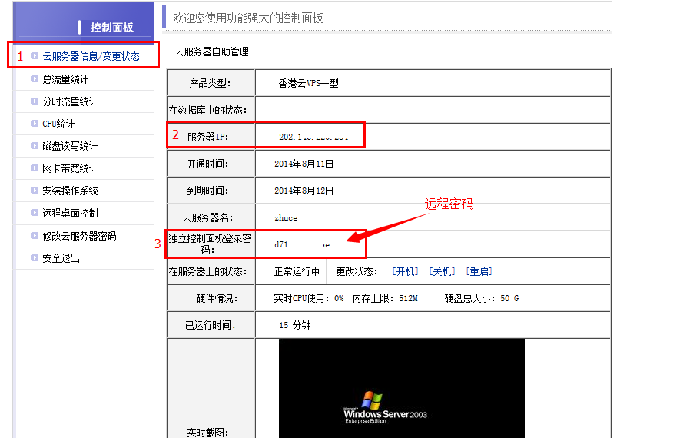Click 安全退出 to log out
This screenshot has height=438, width=680.
point(61,258)
